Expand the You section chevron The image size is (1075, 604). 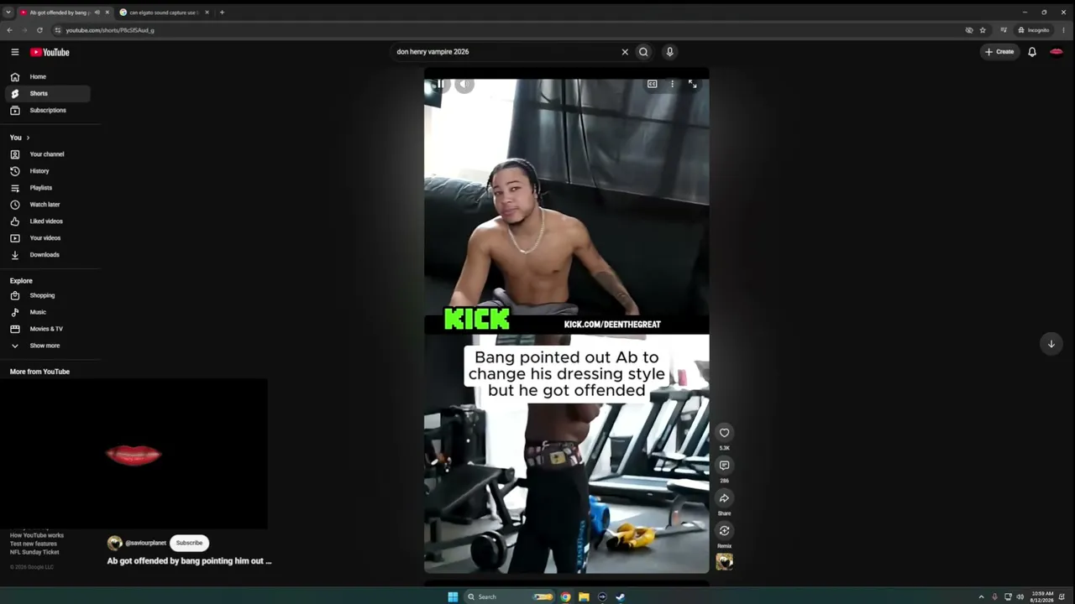point(28,138)
